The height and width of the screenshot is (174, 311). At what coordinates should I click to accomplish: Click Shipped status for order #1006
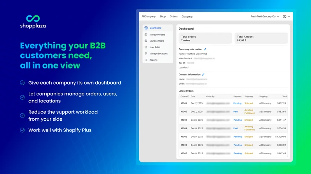248,145
